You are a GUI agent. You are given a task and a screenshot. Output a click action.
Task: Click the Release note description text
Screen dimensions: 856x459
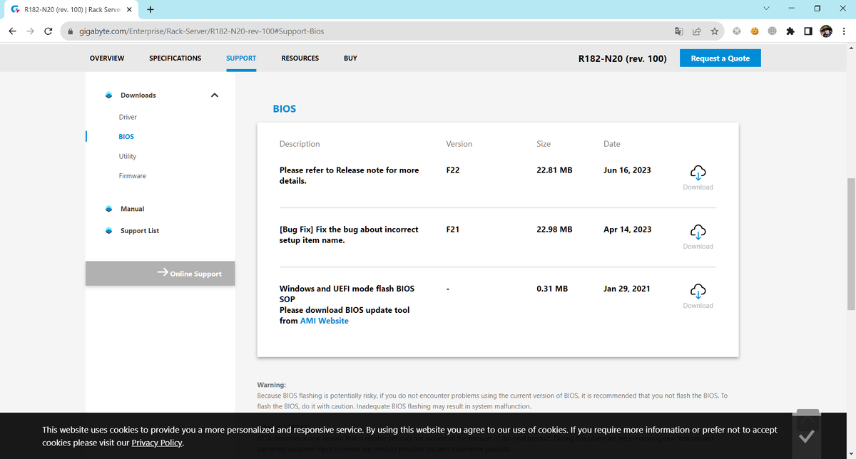click(349, 175)
